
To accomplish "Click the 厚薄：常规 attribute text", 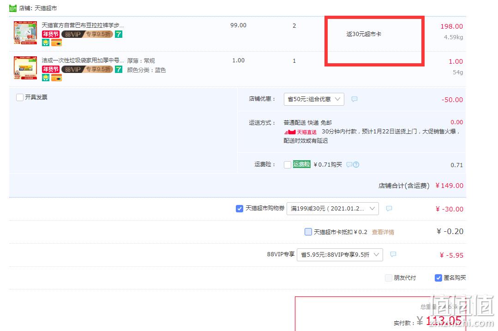I will [141, 60].
